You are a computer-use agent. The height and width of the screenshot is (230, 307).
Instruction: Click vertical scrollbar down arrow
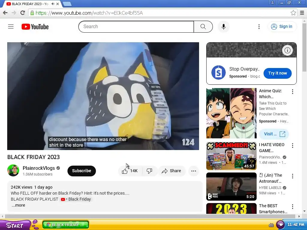coord(305,211)
